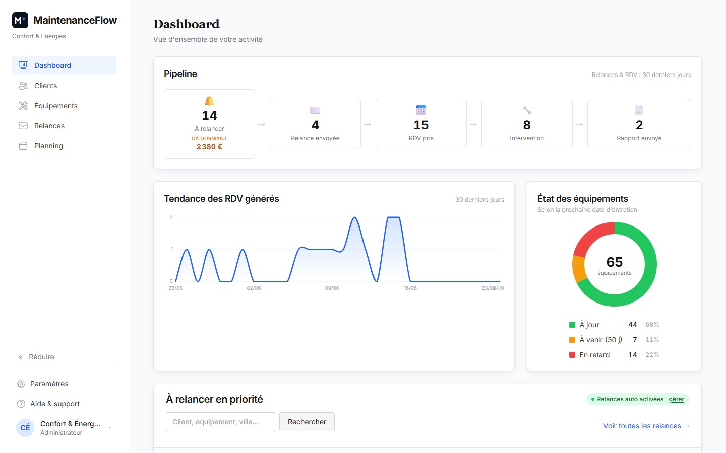Select the RDV pris calendar icon card
Image resolution: width=726 pixels, height=453 pixels.
pyautogui.click(x=421, y=124)
